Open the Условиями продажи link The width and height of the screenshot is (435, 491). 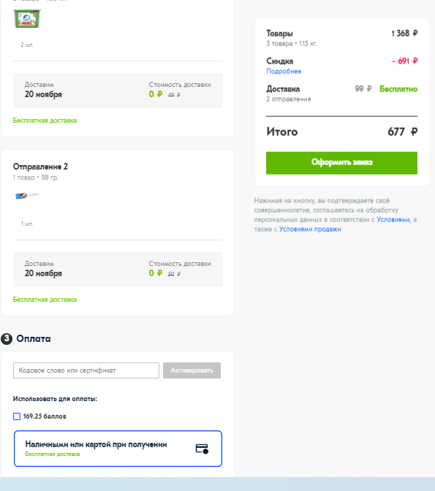pos(310,229)
